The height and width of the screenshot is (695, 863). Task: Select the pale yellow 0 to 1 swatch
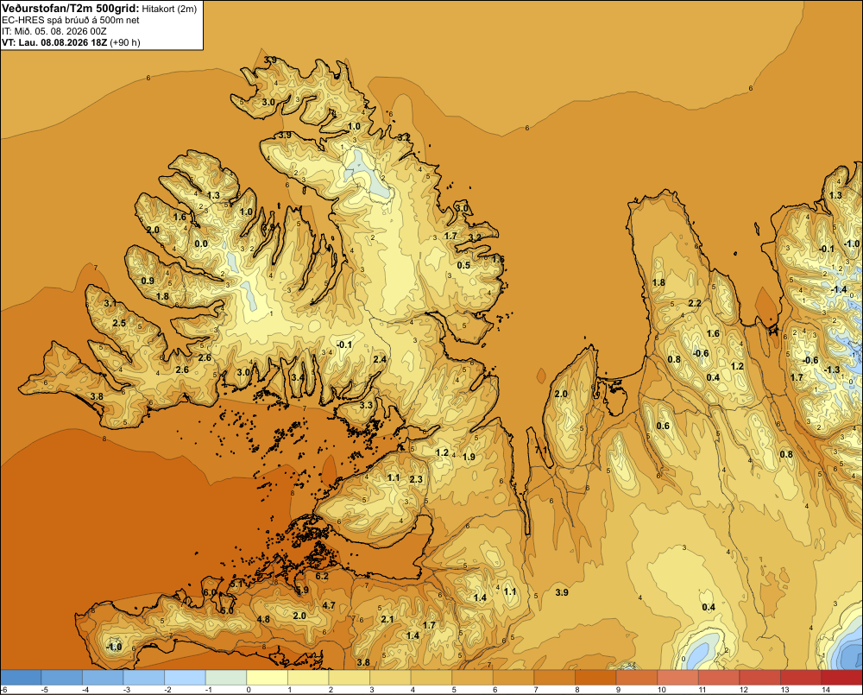click(267, 677)
